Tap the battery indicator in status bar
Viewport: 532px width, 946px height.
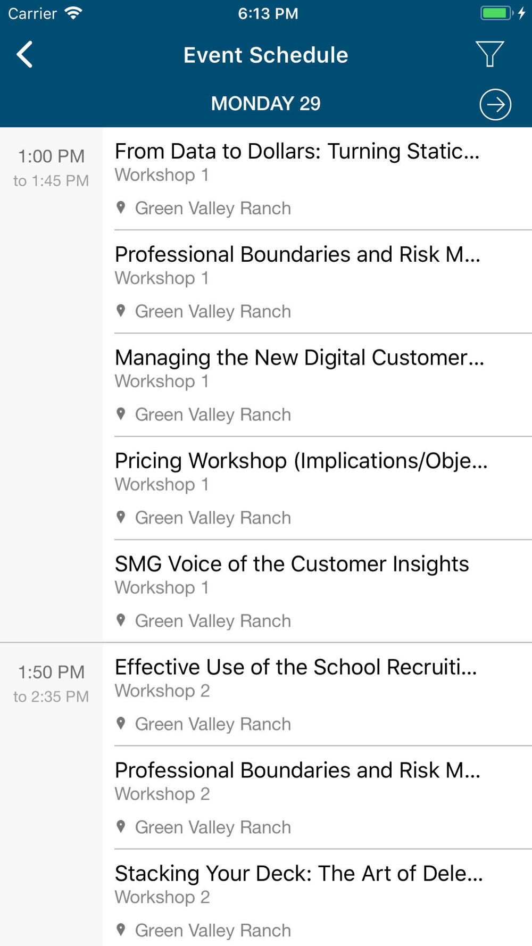[x=496, y=13]
